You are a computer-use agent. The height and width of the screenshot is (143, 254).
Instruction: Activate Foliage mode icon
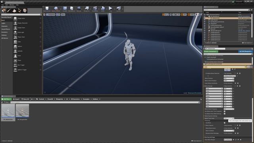click(x=19, y=11)
